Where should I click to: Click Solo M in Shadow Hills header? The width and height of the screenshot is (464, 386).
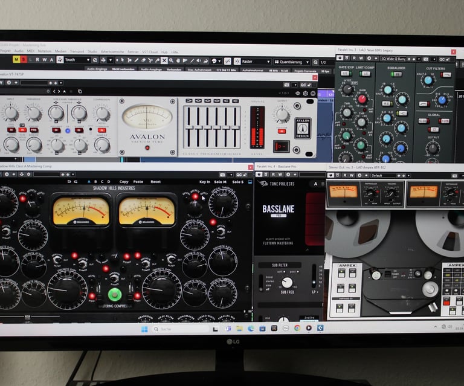pyautogui.click(x=220, y=182)
